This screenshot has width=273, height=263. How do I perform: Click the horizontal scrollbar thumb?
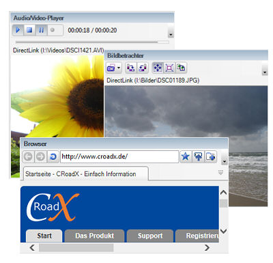pyautogui.click(x=76, y=247)
